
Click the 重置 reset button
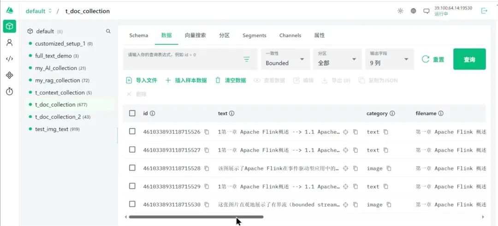click(433, 59)
